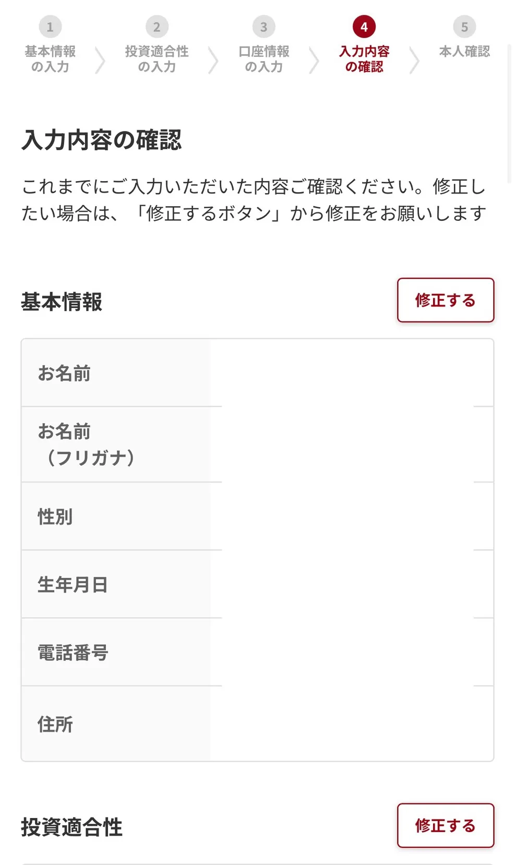Viewport: 515px width, 865px height.
Task: Go to the 基本情報の入力 step label
Action: point(50,59)
